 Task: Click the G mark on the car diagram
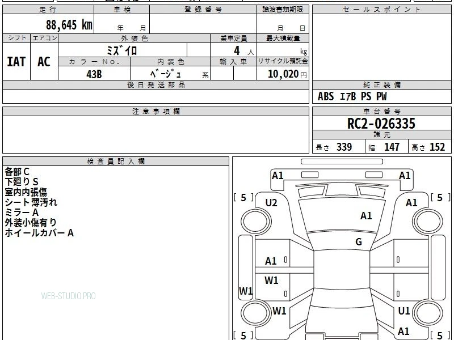click(359, 242)
